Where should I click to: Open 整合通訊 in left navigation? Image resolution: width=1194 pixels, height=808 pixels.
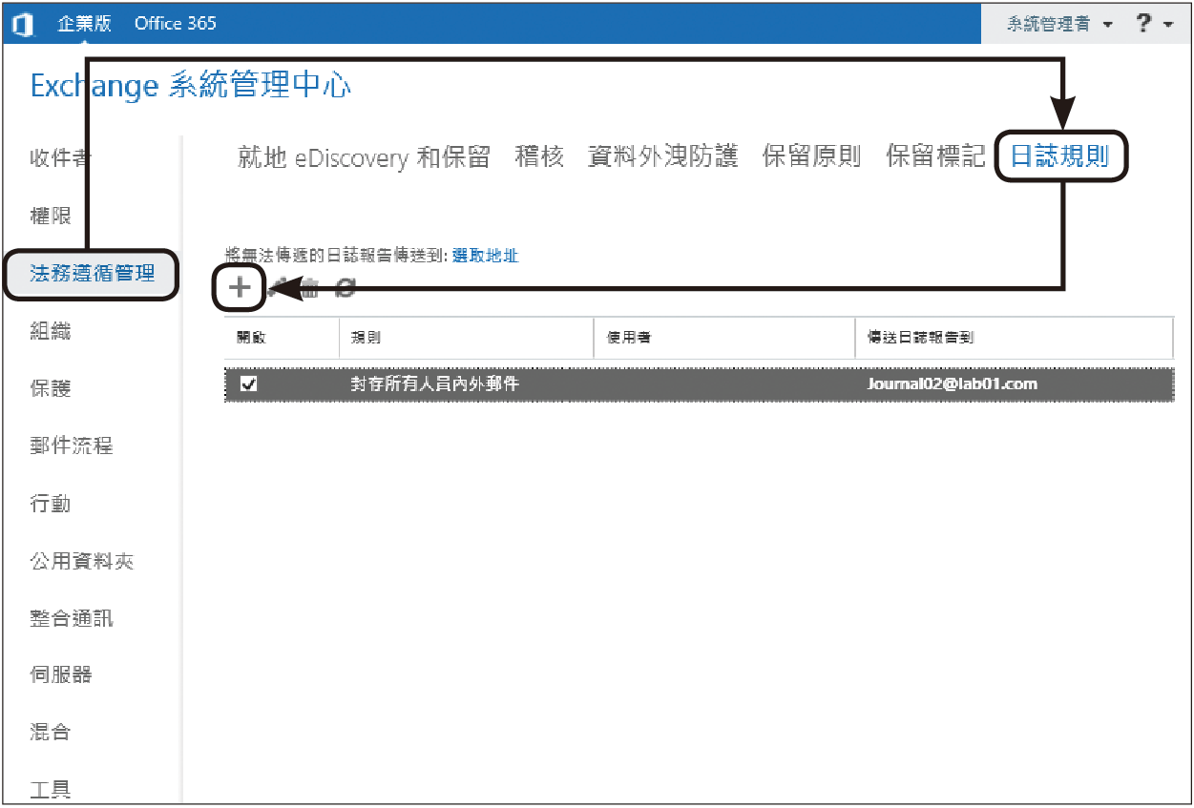72,618
